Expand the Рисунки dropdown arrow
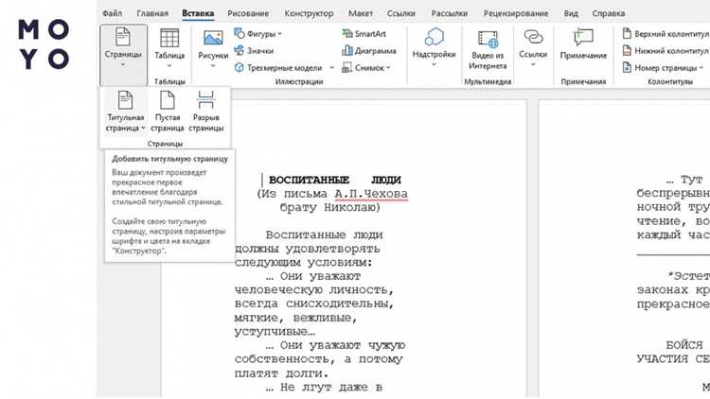The image size is (710, 399). click(x=213, y=66)
